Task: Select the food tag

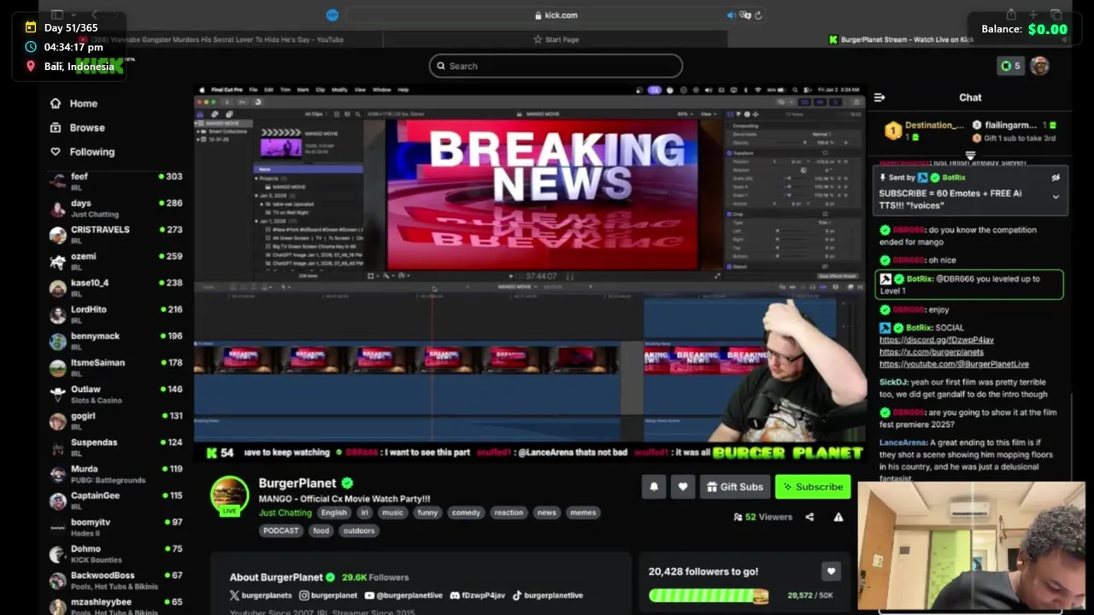Action: click(x=321, y=530)
